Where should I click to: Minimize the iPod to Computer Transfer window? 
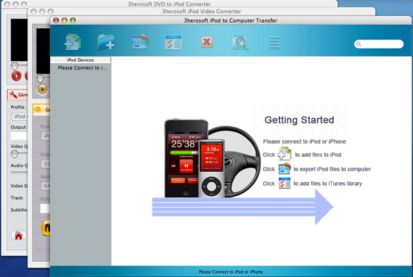[65, 20]
